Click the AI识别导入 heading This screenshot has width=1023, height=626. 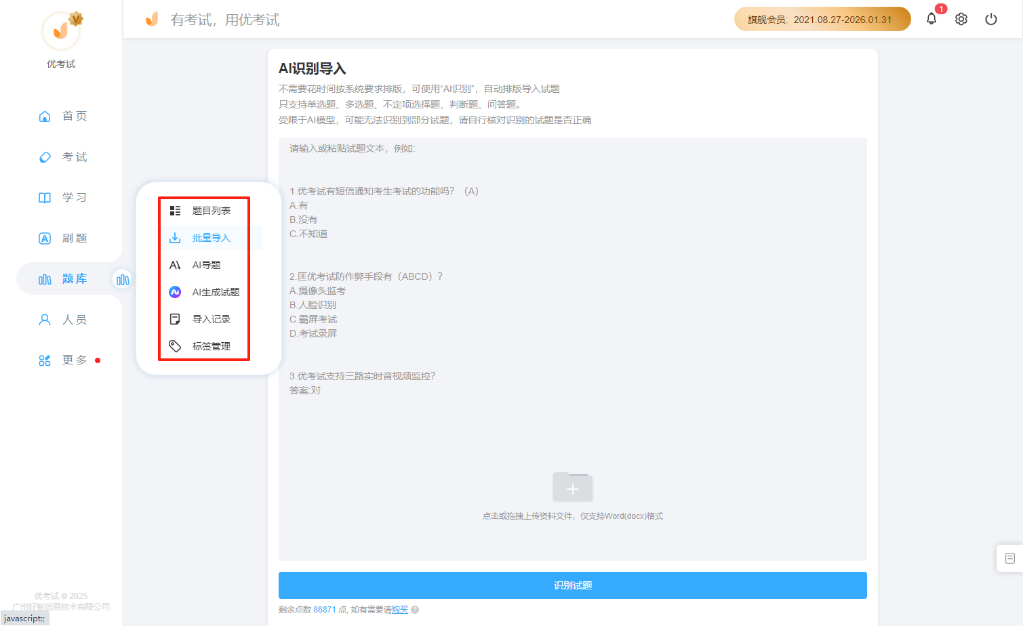[x=313, y=68]
